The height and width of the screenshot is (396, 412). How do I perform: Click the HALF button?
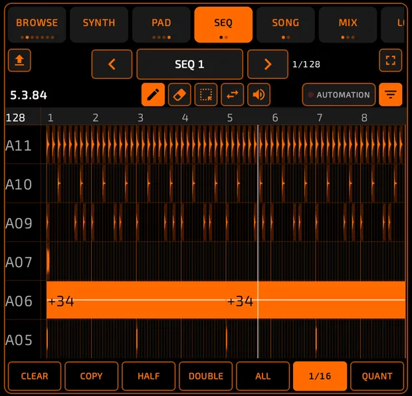[149, 376]
